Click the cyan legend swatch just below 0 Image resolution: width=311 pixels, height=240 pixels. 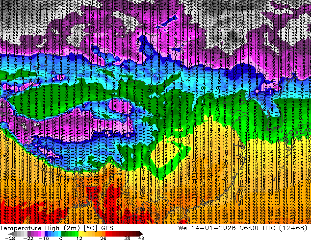point(59,234)
